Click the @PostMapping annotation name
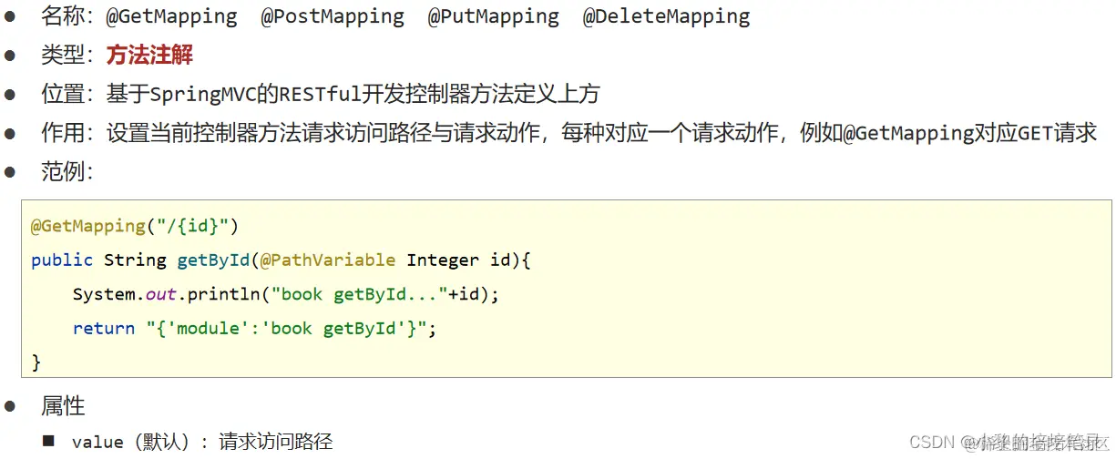 pyautogui.click(x=333, y=16)
